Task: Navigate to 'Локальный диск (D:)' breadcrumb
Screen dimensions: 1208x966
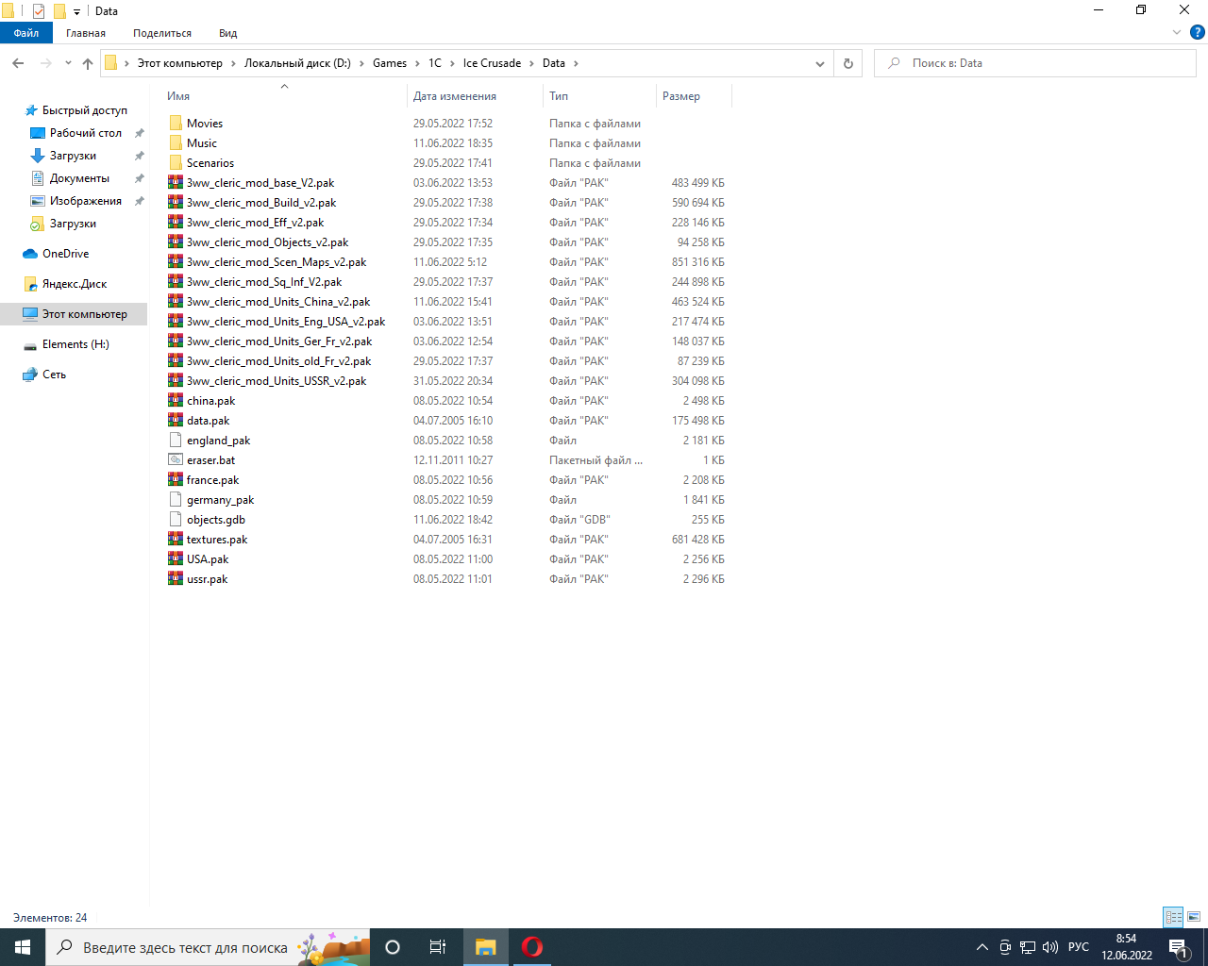Action: tap(297, 63)
